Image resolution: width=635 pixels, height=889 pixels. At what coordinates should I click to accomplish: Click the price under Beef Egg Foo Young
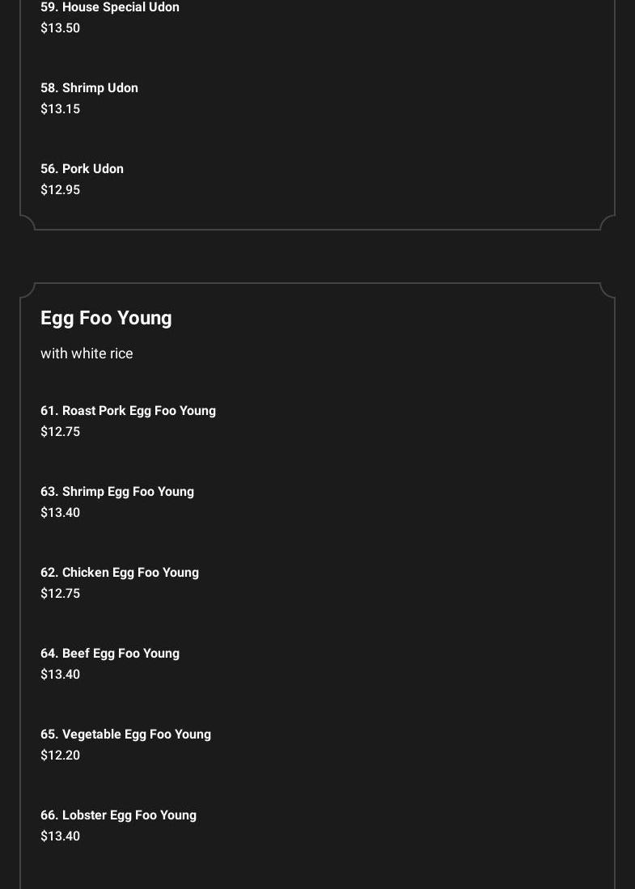click(61, 675)
